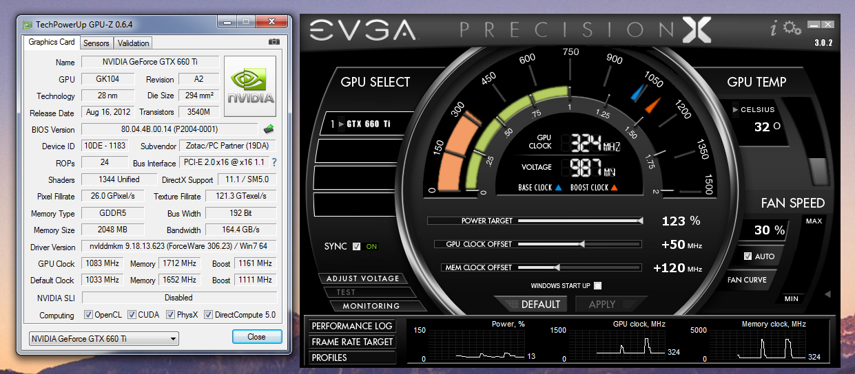Screen dimensions: 855x374
Task: Select GTX 660 Ti in GPU SELECT list
Action: [x=367, y=124]
